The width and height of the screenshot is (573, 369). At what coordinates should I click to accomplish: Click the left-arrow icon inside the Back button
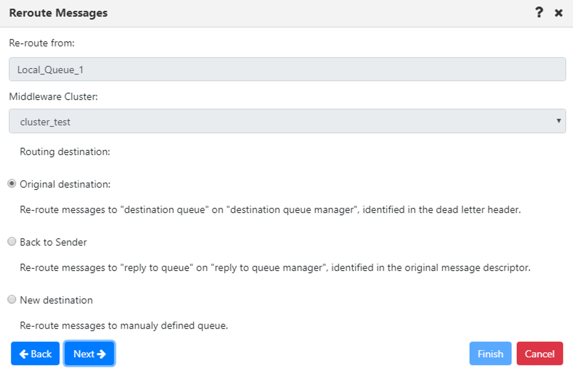point(23,353)
